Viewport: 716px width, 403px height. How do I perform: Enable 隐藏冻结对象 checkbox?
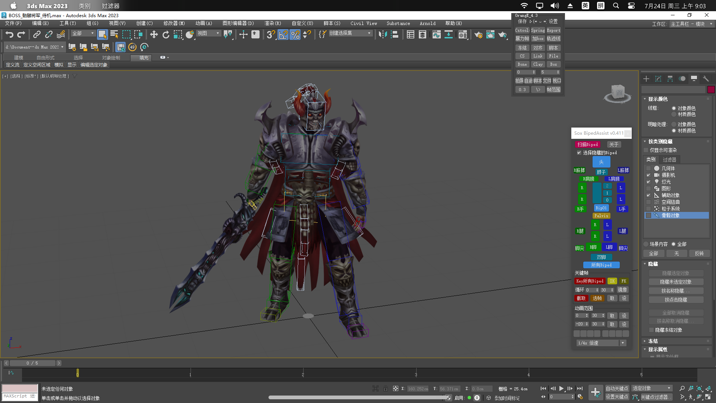(x=651, y=330)
